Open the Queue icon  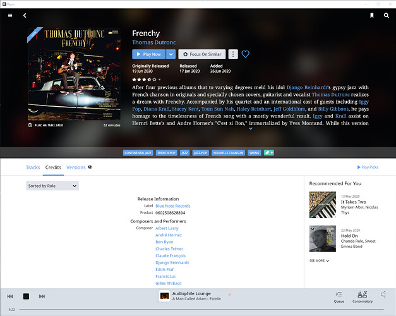pos(339,297)
